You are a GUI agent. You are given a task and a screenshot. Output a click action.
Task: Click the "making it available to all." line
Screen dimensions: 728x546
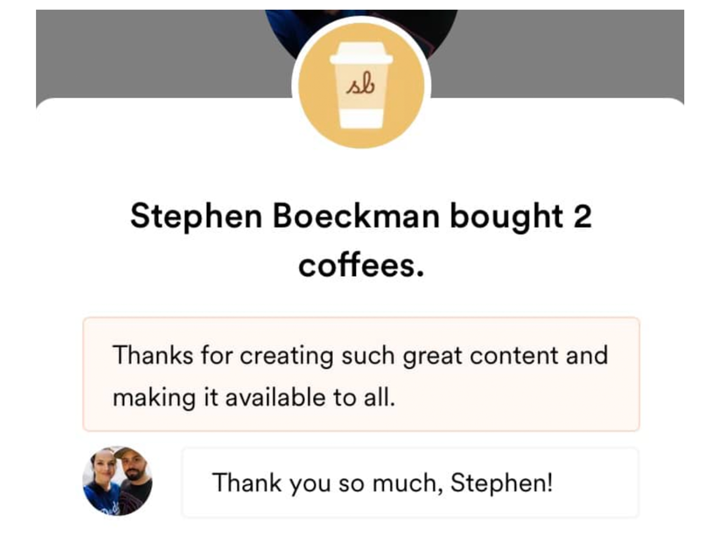click(x=254, y=397)
